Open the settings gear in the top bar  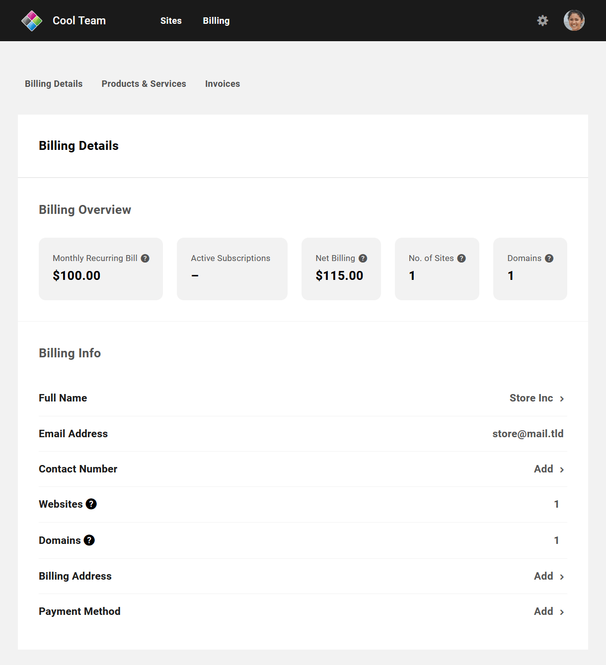pos(542,20)
